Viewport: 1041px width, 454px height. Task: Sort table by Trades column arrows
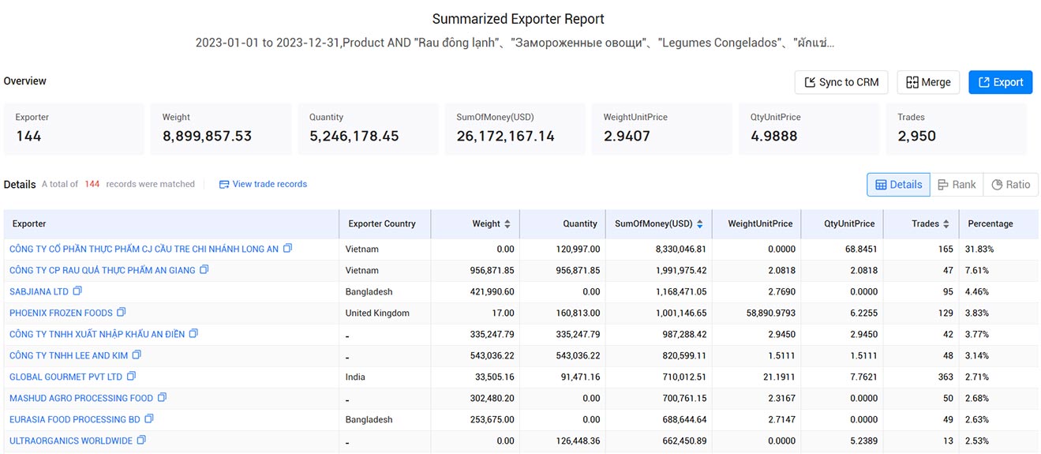[x=946, y=224]
